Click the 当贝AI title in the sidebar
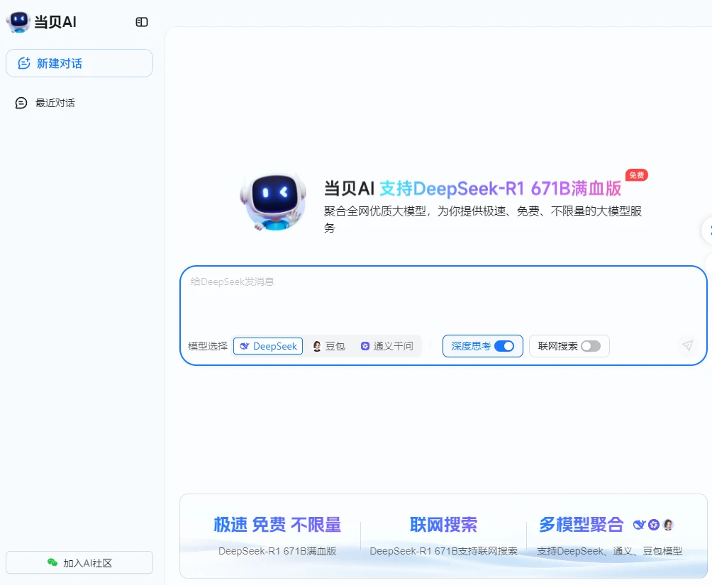This screenshot has height=585, width=712. [55, 22]
